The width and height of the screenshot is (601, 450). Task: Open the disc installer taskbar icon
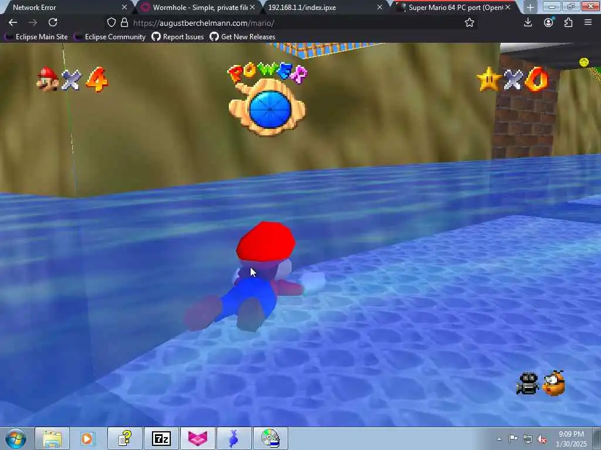[x=270, y=438]
